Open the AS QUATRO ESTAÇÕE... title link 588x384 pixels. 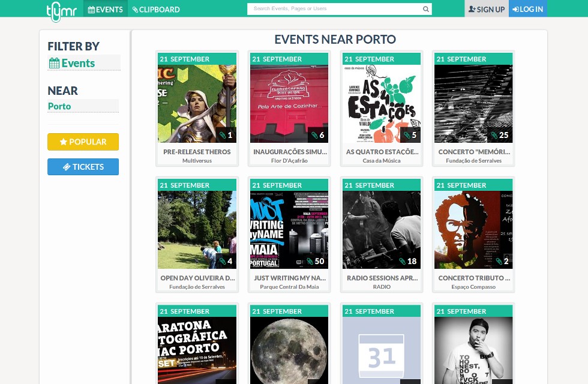point(382,152)
